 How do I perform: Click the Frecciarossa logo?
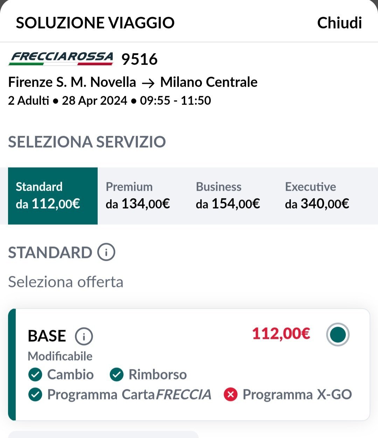pos(61,58)
